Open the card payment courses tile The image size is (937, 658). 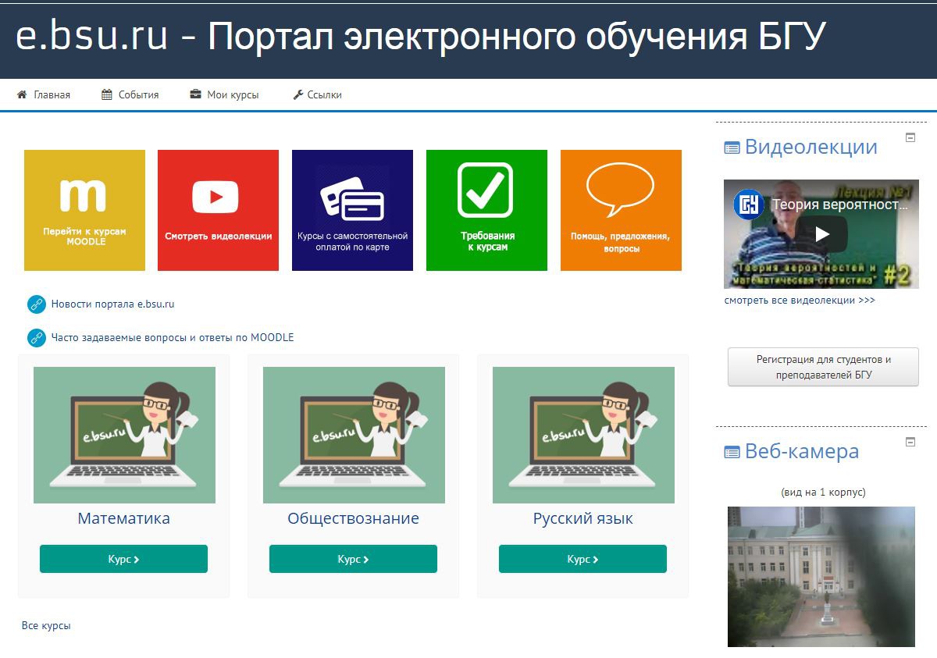click(352, 210)
